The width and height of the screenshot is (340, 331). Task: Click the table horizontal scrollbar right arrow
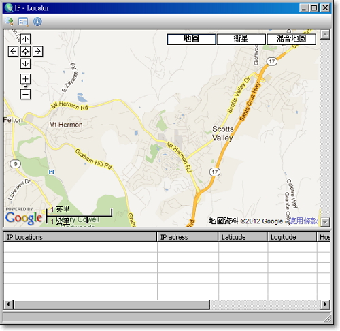pyautogui.click(x=325, y=304)
